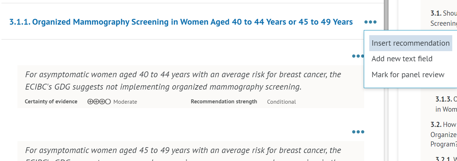
Task: Select the aged 40 to 44 recommendation text
Action: [x=183, y=81]
